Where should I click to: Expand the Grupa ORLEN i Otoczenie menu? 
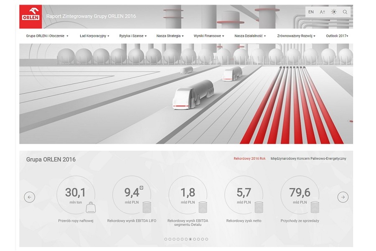(47, 36)
